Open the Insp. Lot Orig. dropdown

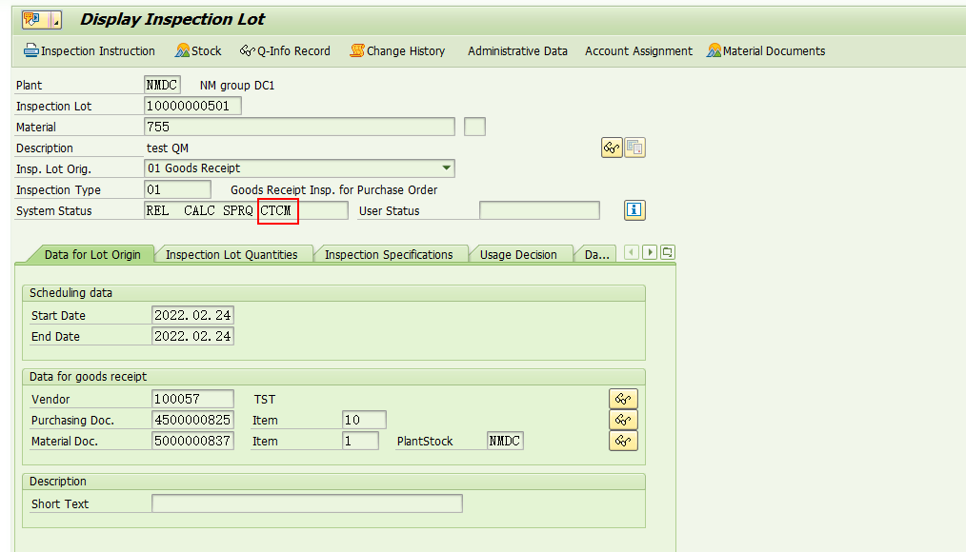[x=445, y=168]
